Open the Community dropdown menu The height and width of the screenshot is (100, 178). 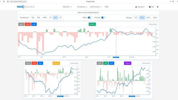click(x=96, y=7)
